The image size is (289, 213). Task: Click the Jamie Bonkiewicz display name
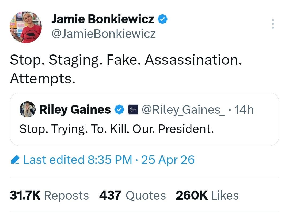102,19
